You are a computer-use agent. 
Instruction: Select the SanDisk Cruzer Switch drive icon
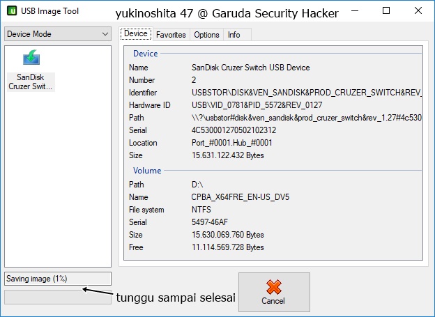pos(31,59)
